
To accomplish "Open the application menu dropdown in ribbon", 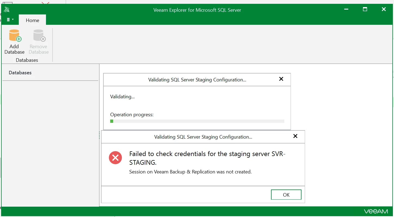I will click(10, 20).
